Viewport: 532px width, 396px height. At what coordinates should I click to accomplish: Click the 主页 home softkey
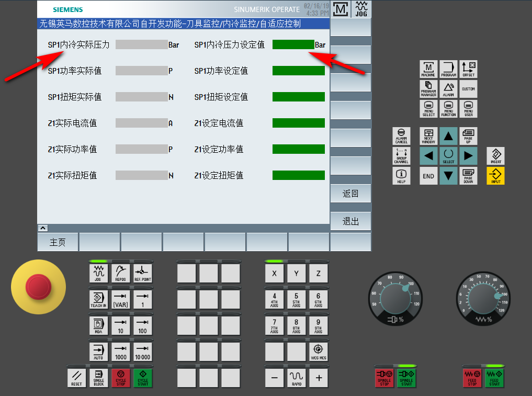click(x=58, y=242)
